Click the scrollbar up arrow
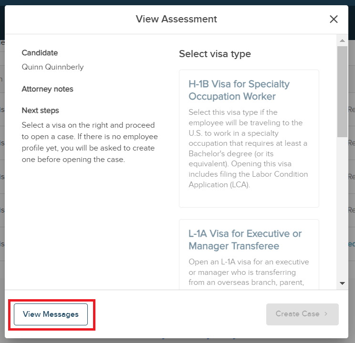Image resolution: width=355 pixels, height=343 pixels. 342,40
